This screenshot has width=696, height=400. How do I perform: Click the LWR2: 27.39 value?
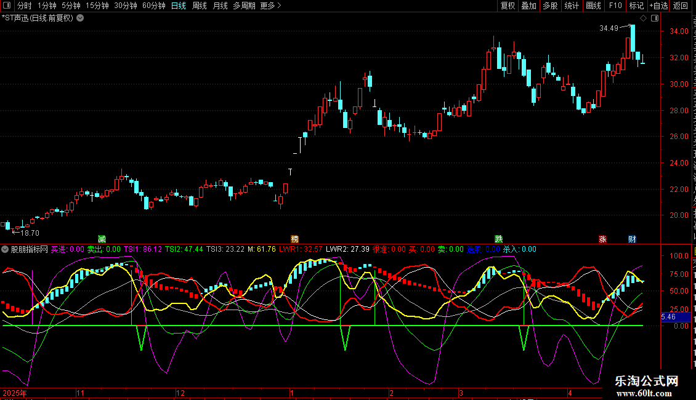[x=347, y=249]
